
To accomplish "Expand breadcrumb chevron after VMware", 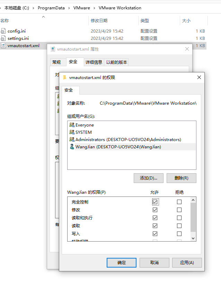I will (94, 8).
